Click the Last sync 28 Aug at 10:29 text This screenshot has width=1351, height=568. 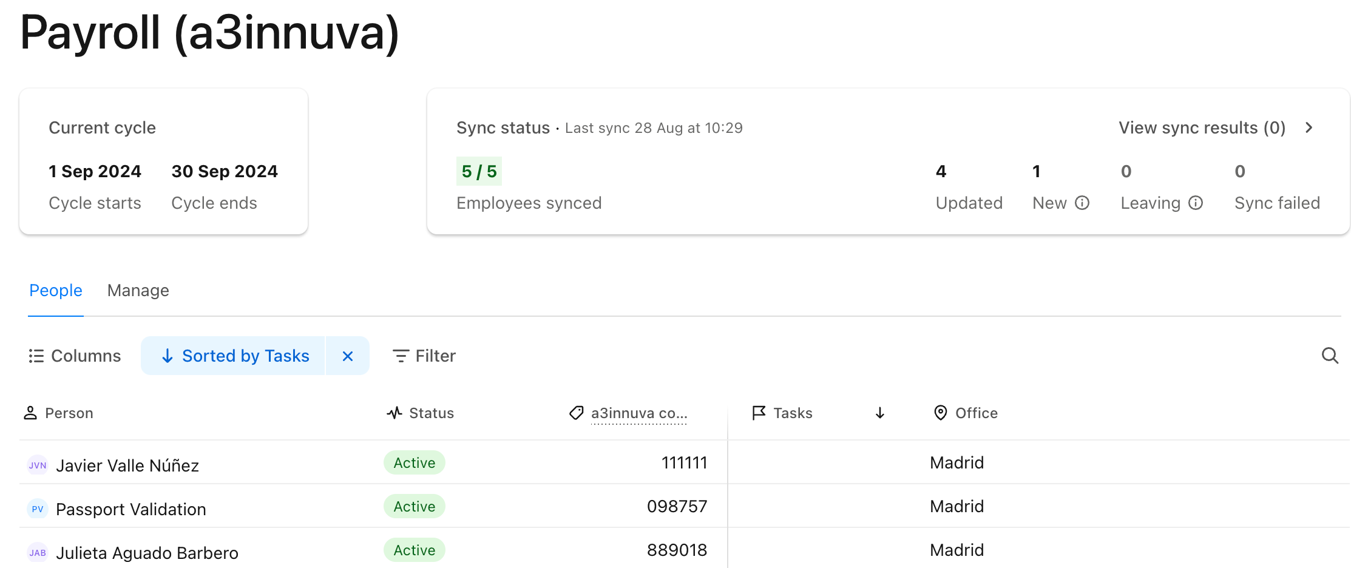[654, 128]
